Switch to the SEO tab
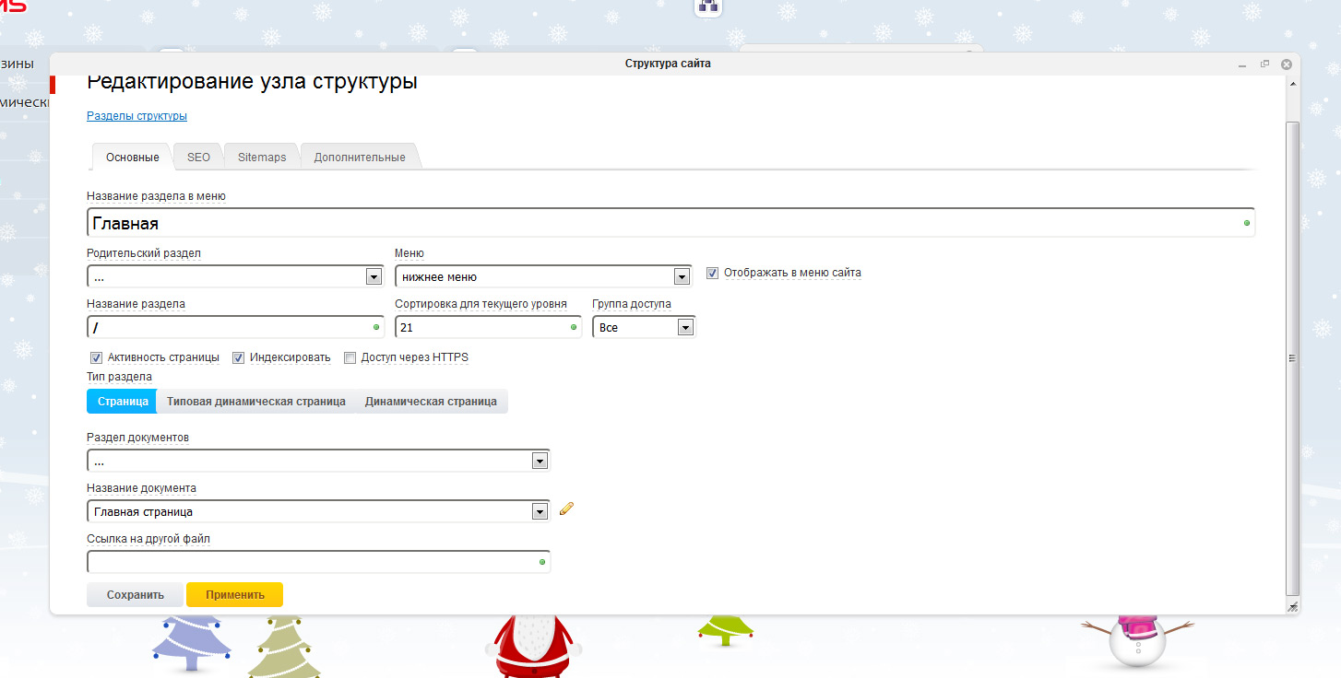Viewport: 1341px width, 678px height. (x=198, y=158)
